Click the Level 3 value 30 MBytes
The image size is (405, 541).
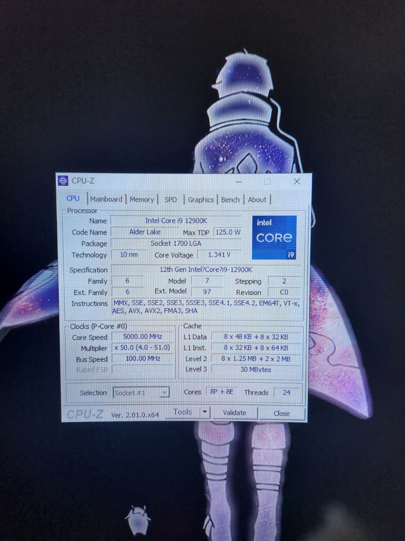pyautogui.click(x=256, y=369)
